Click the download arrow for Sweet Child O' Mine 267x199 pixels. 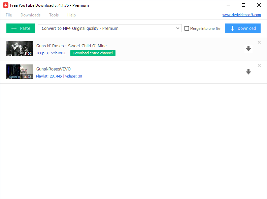248,49
